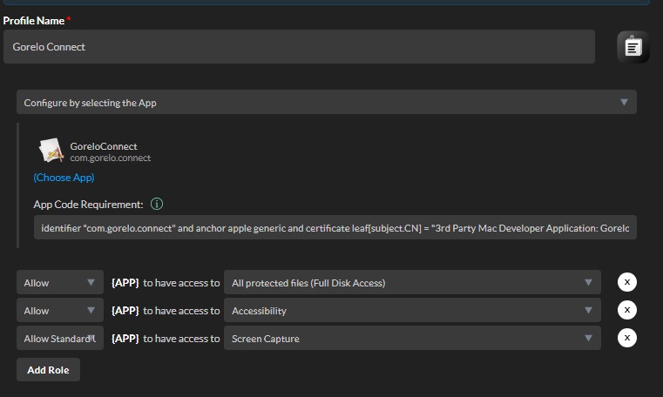Viewport: 663px width, 397px height.
Task: Open Allow dropdown for Accessibility row
Action: 59,311
